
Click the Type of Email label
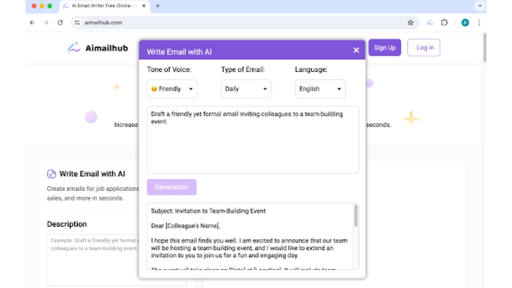click(x=243, y=70)
